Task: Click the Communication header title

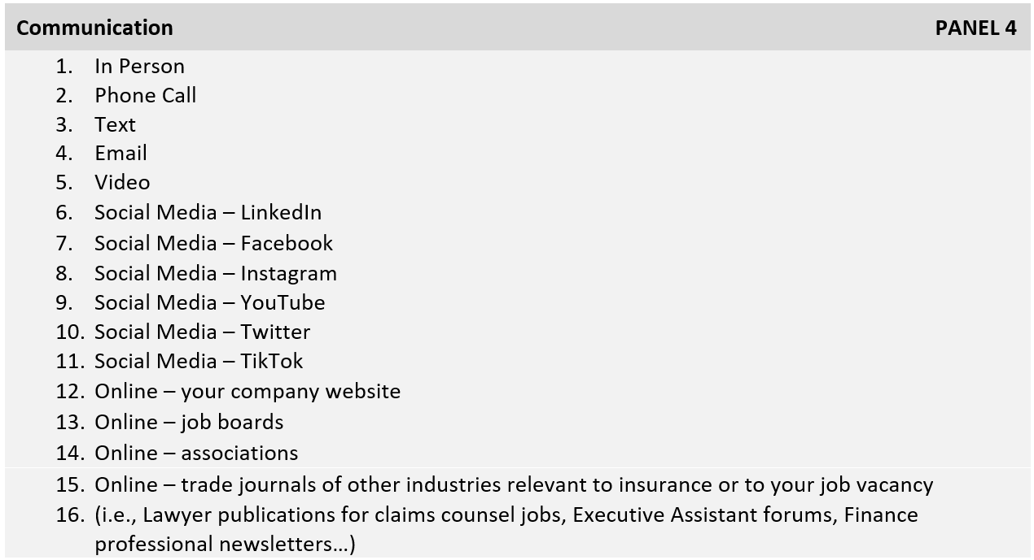Action: (x=94, y=28)
